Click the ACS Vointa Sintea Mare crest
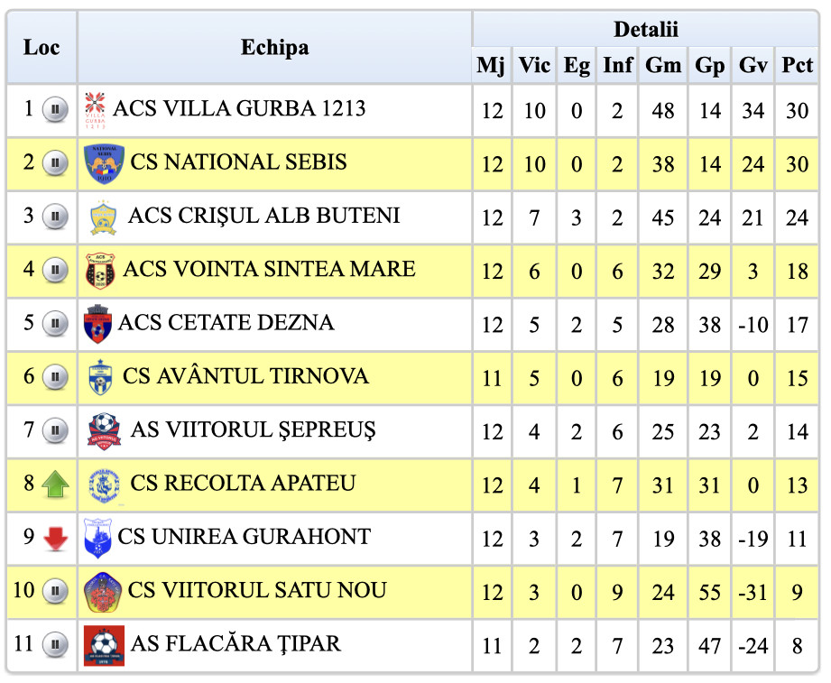 [100, 270]
